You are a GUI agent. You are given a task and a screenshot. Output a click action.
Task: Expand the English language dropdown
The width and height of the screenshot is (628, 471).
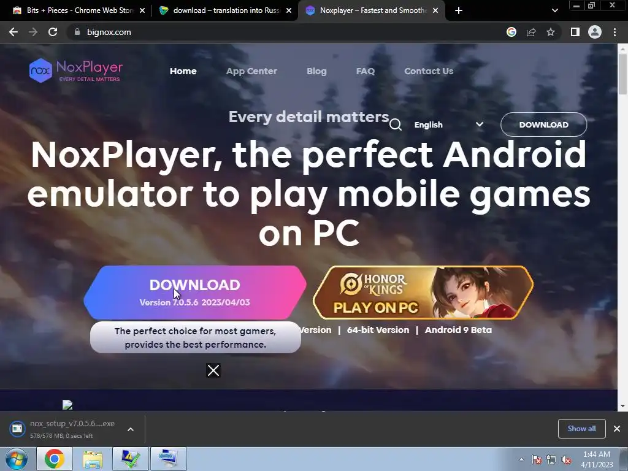(x=448, y=124)
